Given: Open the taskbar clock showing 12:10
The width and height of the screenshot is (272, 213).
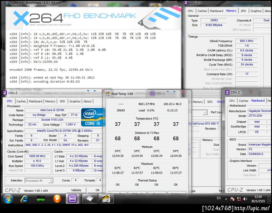Looking at the screenshot, I should [x=258, y=199].
